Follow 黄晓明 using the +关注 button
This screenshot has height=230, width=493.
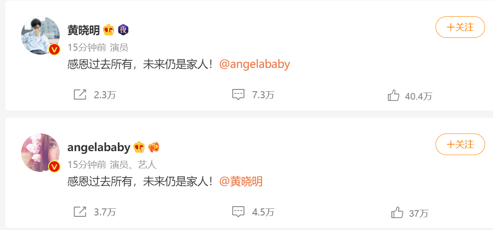(x=460, y=27)
